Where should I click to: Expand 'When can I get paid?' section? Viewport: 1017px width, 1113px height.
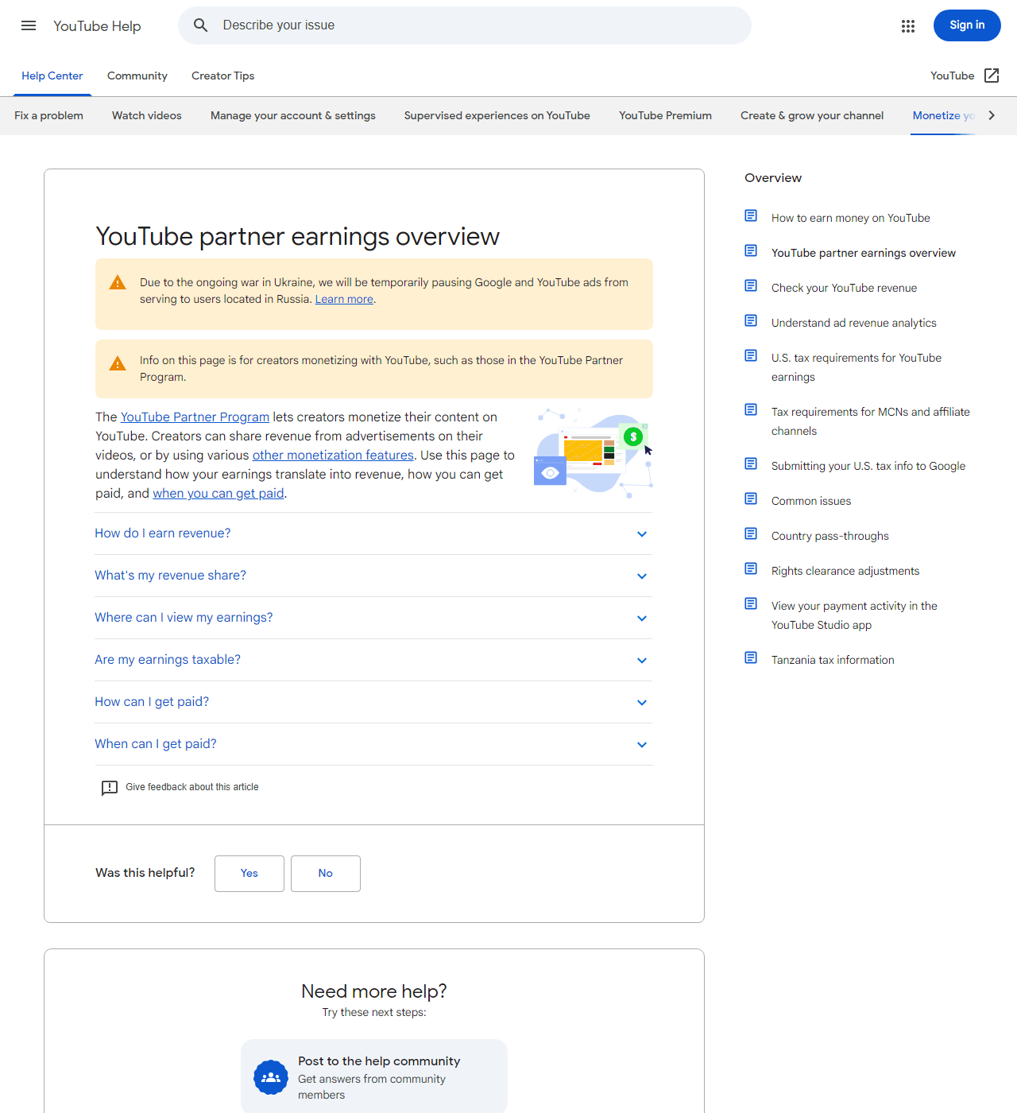[x=373, y=744]
